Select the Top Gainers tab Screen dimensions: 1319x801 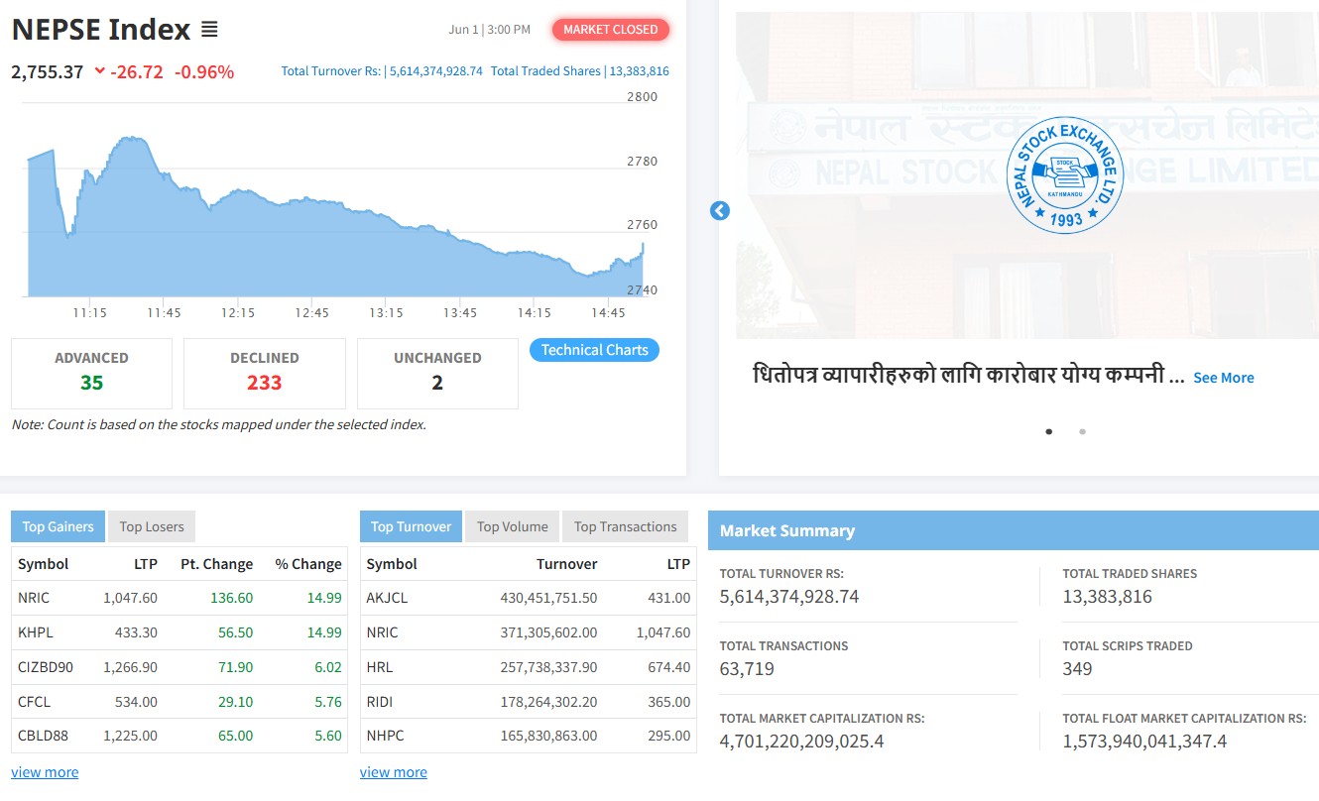(x=59, y=526)
